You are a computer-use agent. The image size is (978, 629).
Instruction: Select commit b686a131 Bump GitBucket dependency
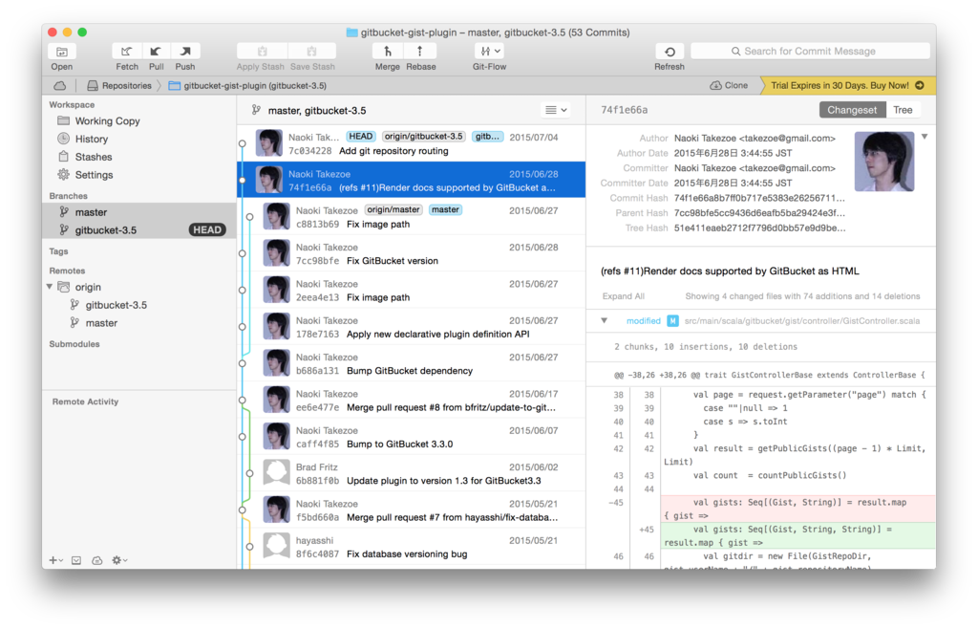click(411, 364)
